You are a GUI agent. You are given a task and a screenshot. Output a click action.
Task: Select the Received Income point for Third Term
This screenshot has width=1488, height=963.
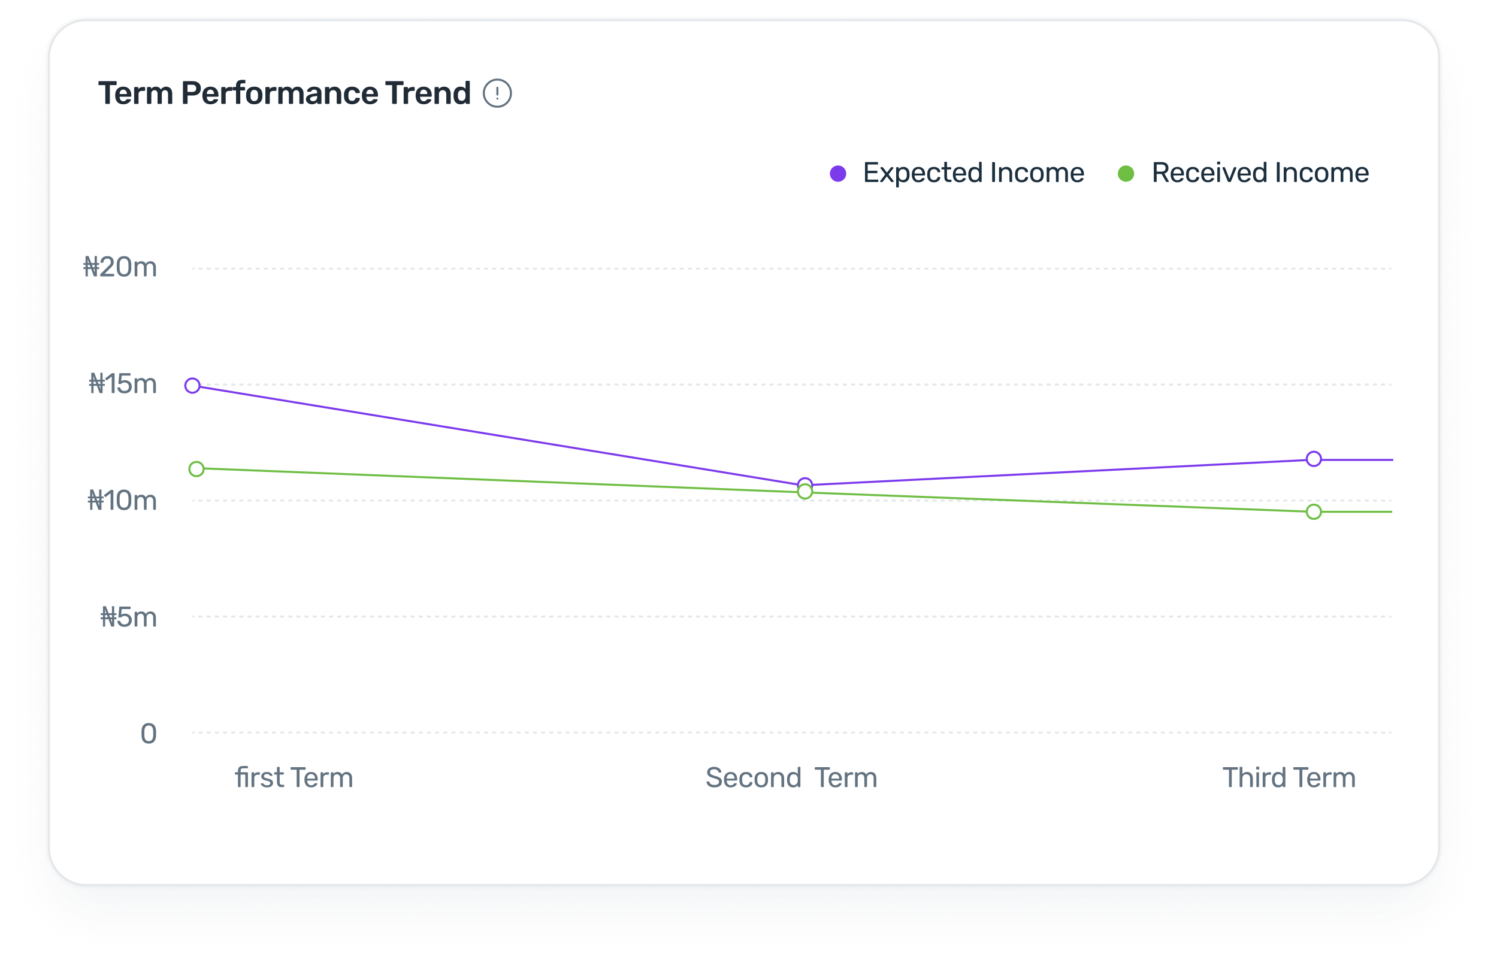1314,512
